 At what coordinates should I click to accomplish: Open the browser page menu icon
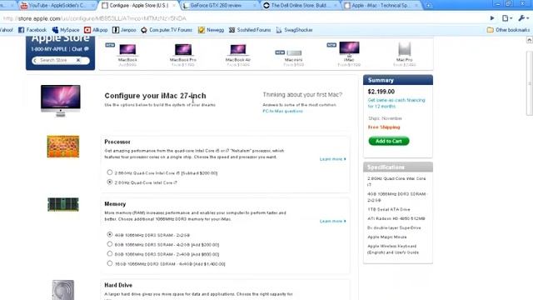[x=507, y=18]
